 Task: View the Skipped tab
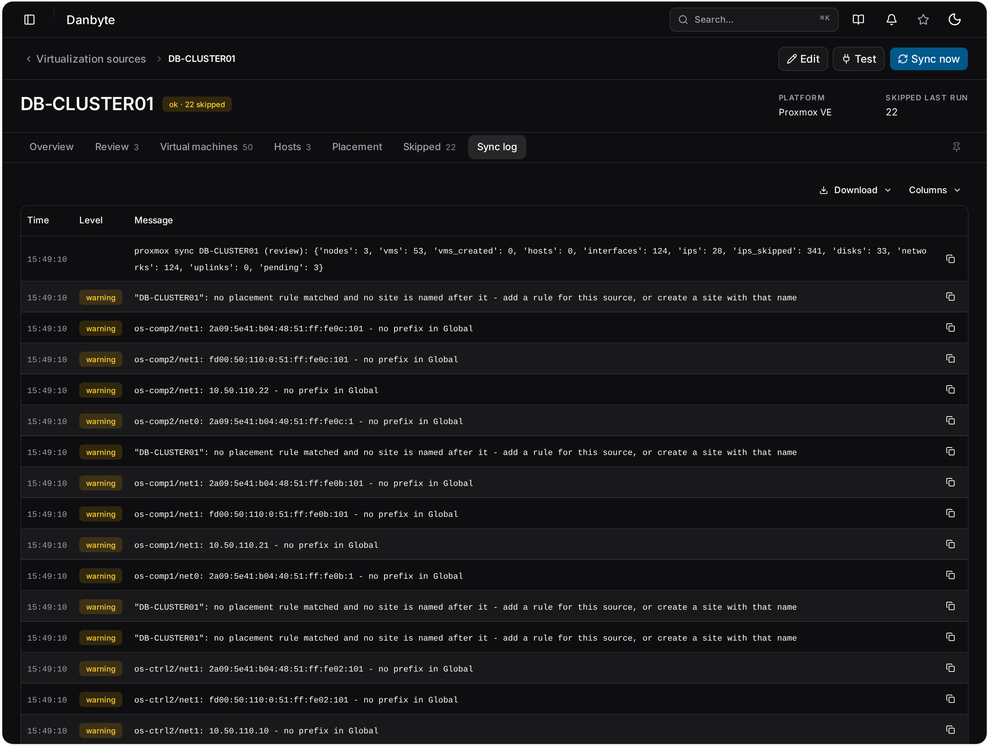429,147
